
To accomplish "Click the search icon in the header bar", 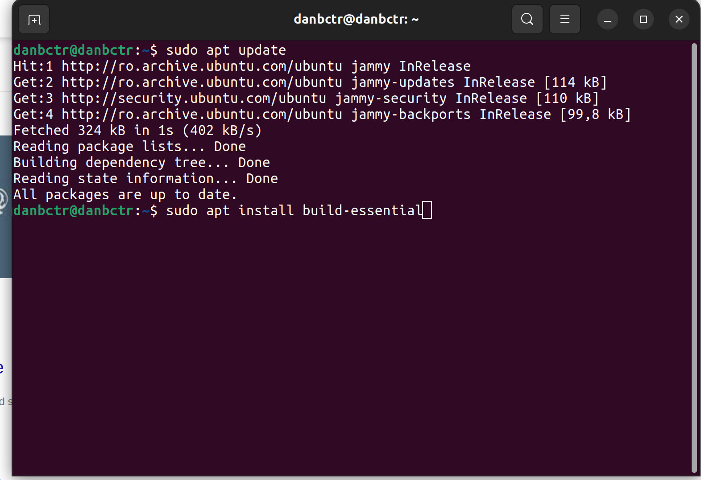I will point(527,19).
